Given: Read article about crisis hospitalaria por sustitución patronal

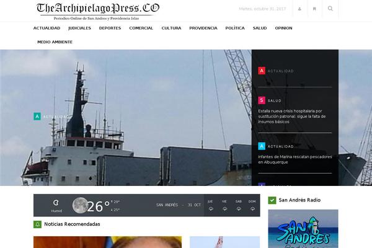Looking at the screenshot, I should pos(292,117).
